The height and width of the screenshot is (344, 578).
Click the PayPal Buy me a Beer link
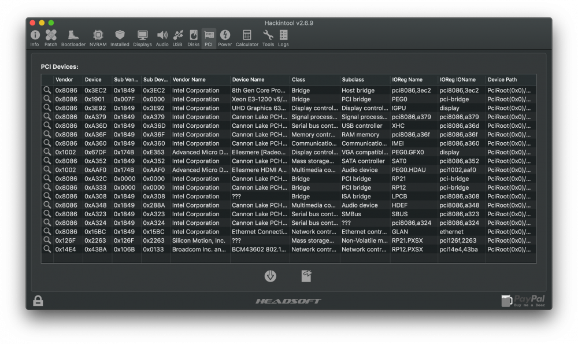pos(523,301)
